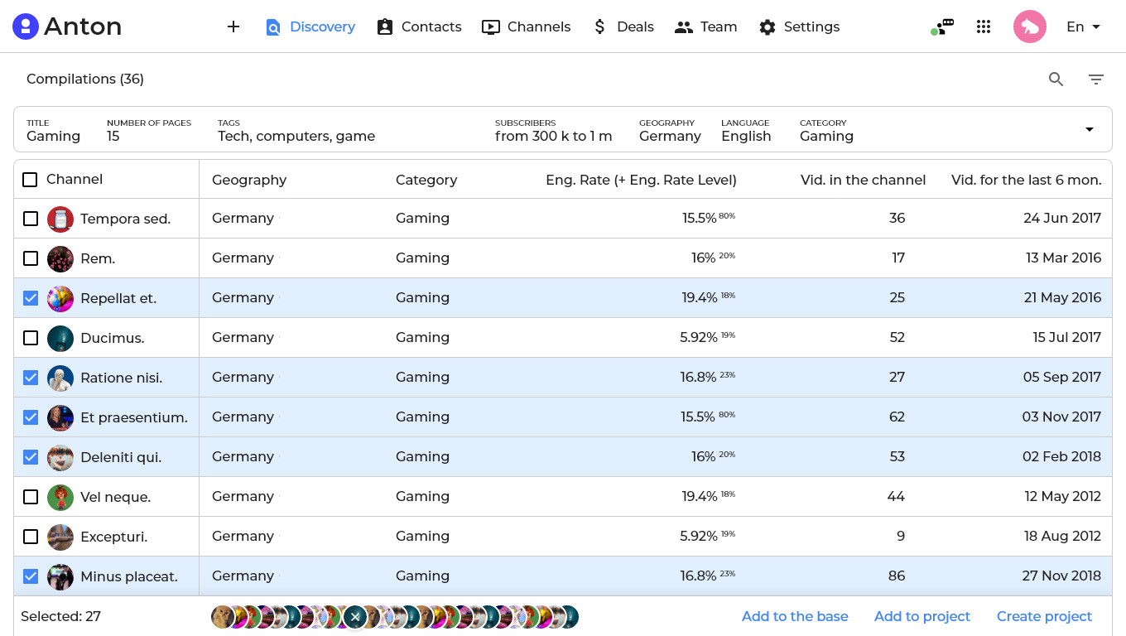Open the search magnifier for compilations

coord(1056,79)
